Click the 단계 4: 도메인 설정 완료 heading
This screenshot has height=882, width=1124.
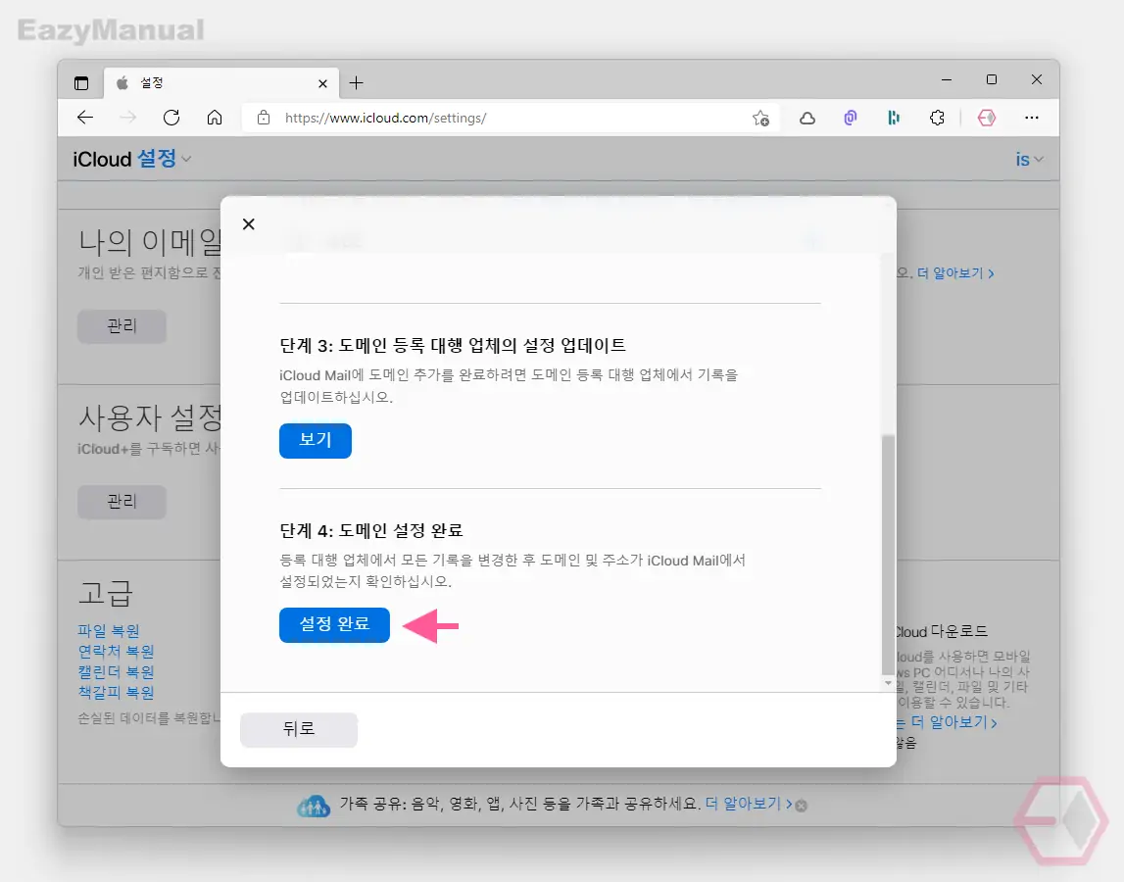371,530
